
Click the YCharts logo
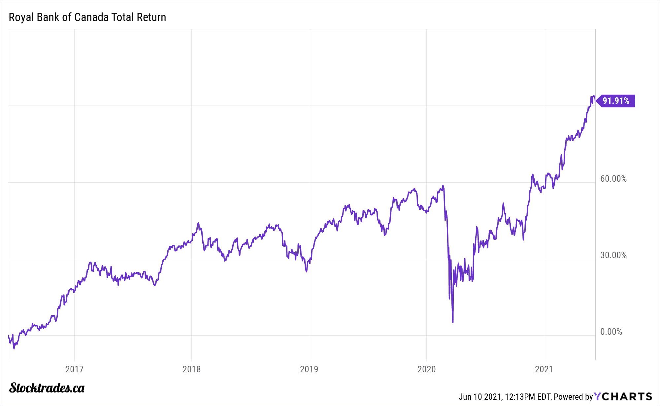pyautogui.click(x=623, y=396)
